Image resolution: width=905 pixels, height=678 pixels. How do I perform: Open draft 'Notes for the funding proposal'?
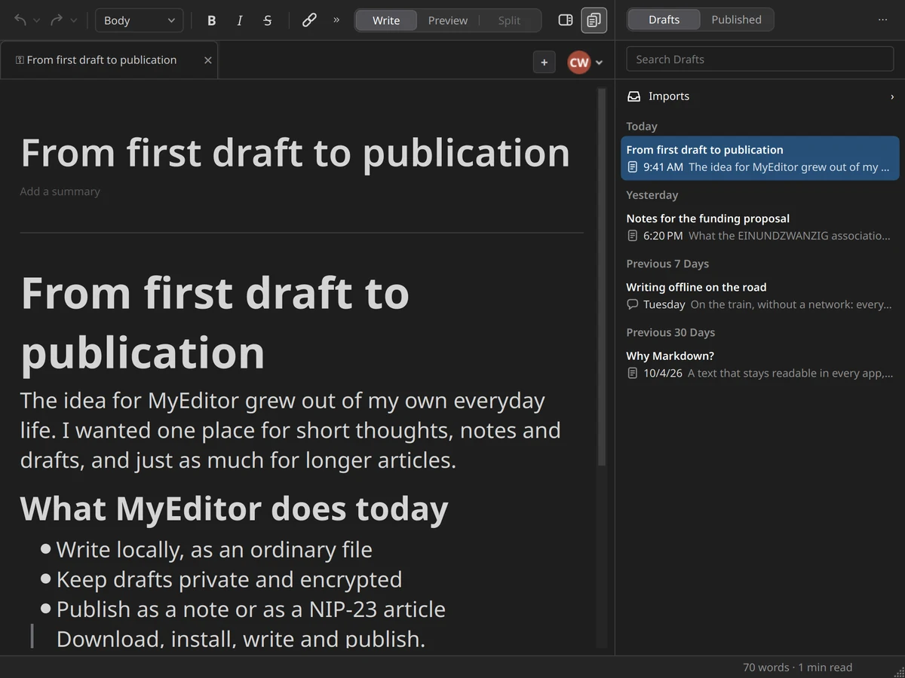(x=760, y=227)
